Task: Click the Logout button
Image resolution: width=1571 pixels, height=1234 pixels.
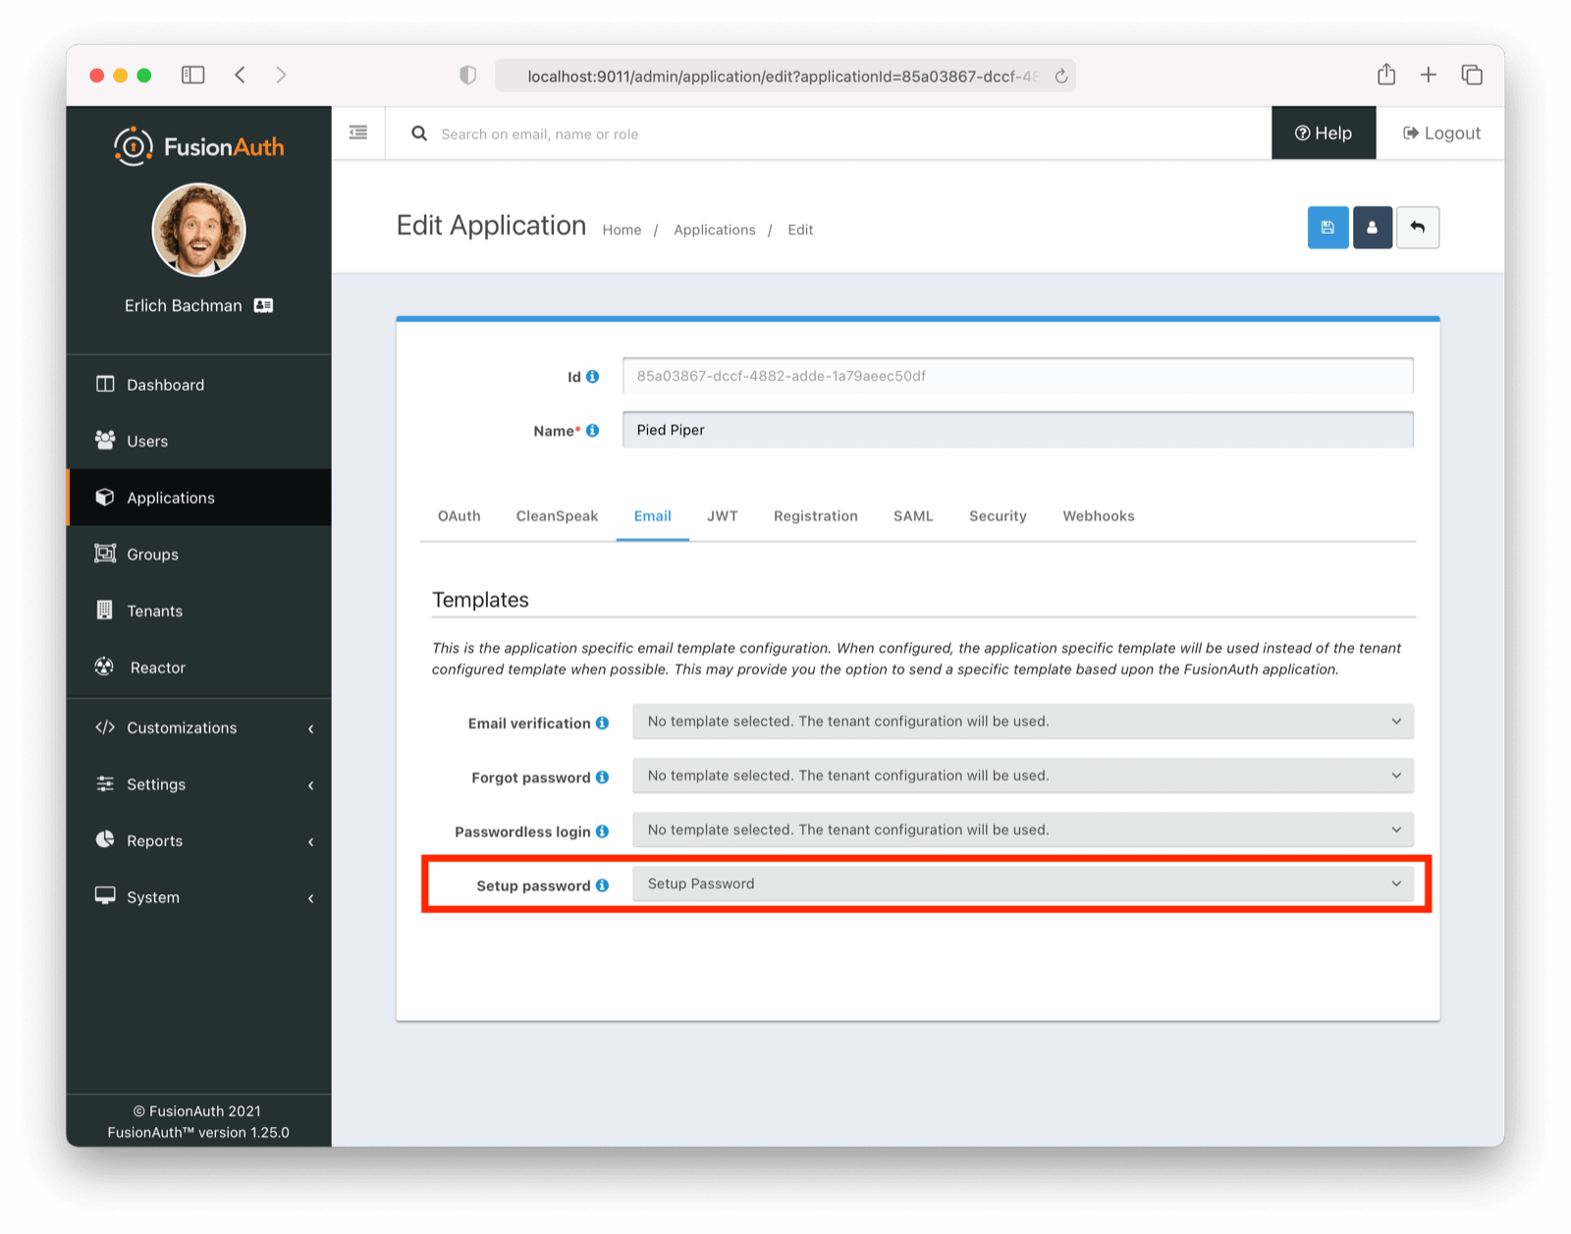Action: 1441,133
